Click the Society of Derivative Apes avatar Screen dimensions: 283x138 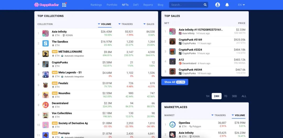point(46,125)
